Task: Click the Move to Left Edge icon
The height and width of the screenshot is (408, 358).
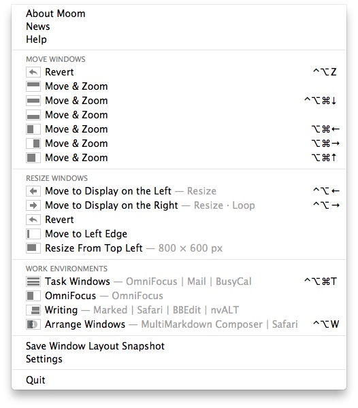Action: 33,234
